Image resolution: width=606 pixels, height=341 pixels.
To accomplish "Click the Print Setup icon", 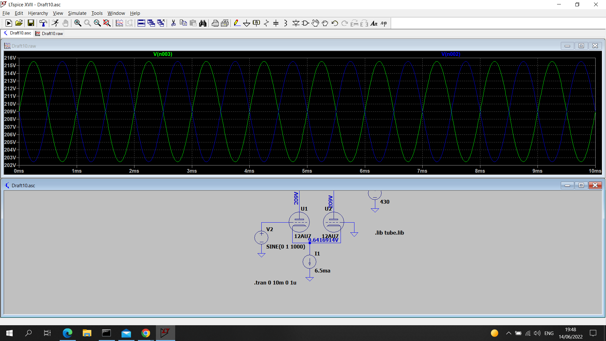I will [x=215, y=23].
